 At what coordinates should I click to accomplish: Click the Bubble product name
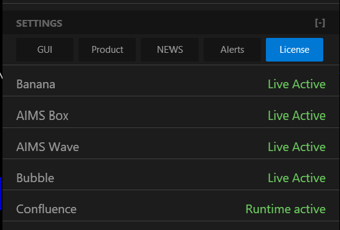pyautogui.click(x=35, y=178)
